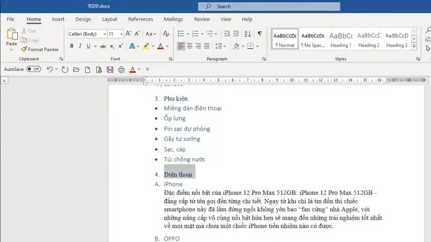Switch to the References tab
The height and width of the screenshot is (242, 431).
141,19
